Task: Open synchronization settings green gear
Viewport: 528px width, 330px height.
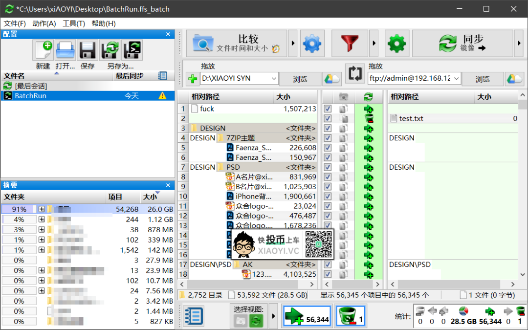Action: coord(397,44)
